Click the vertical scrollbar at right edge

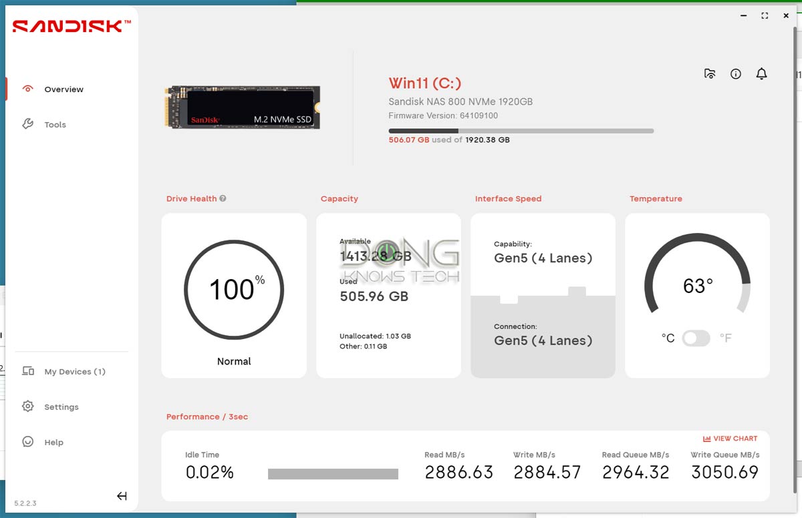(795, 260)
